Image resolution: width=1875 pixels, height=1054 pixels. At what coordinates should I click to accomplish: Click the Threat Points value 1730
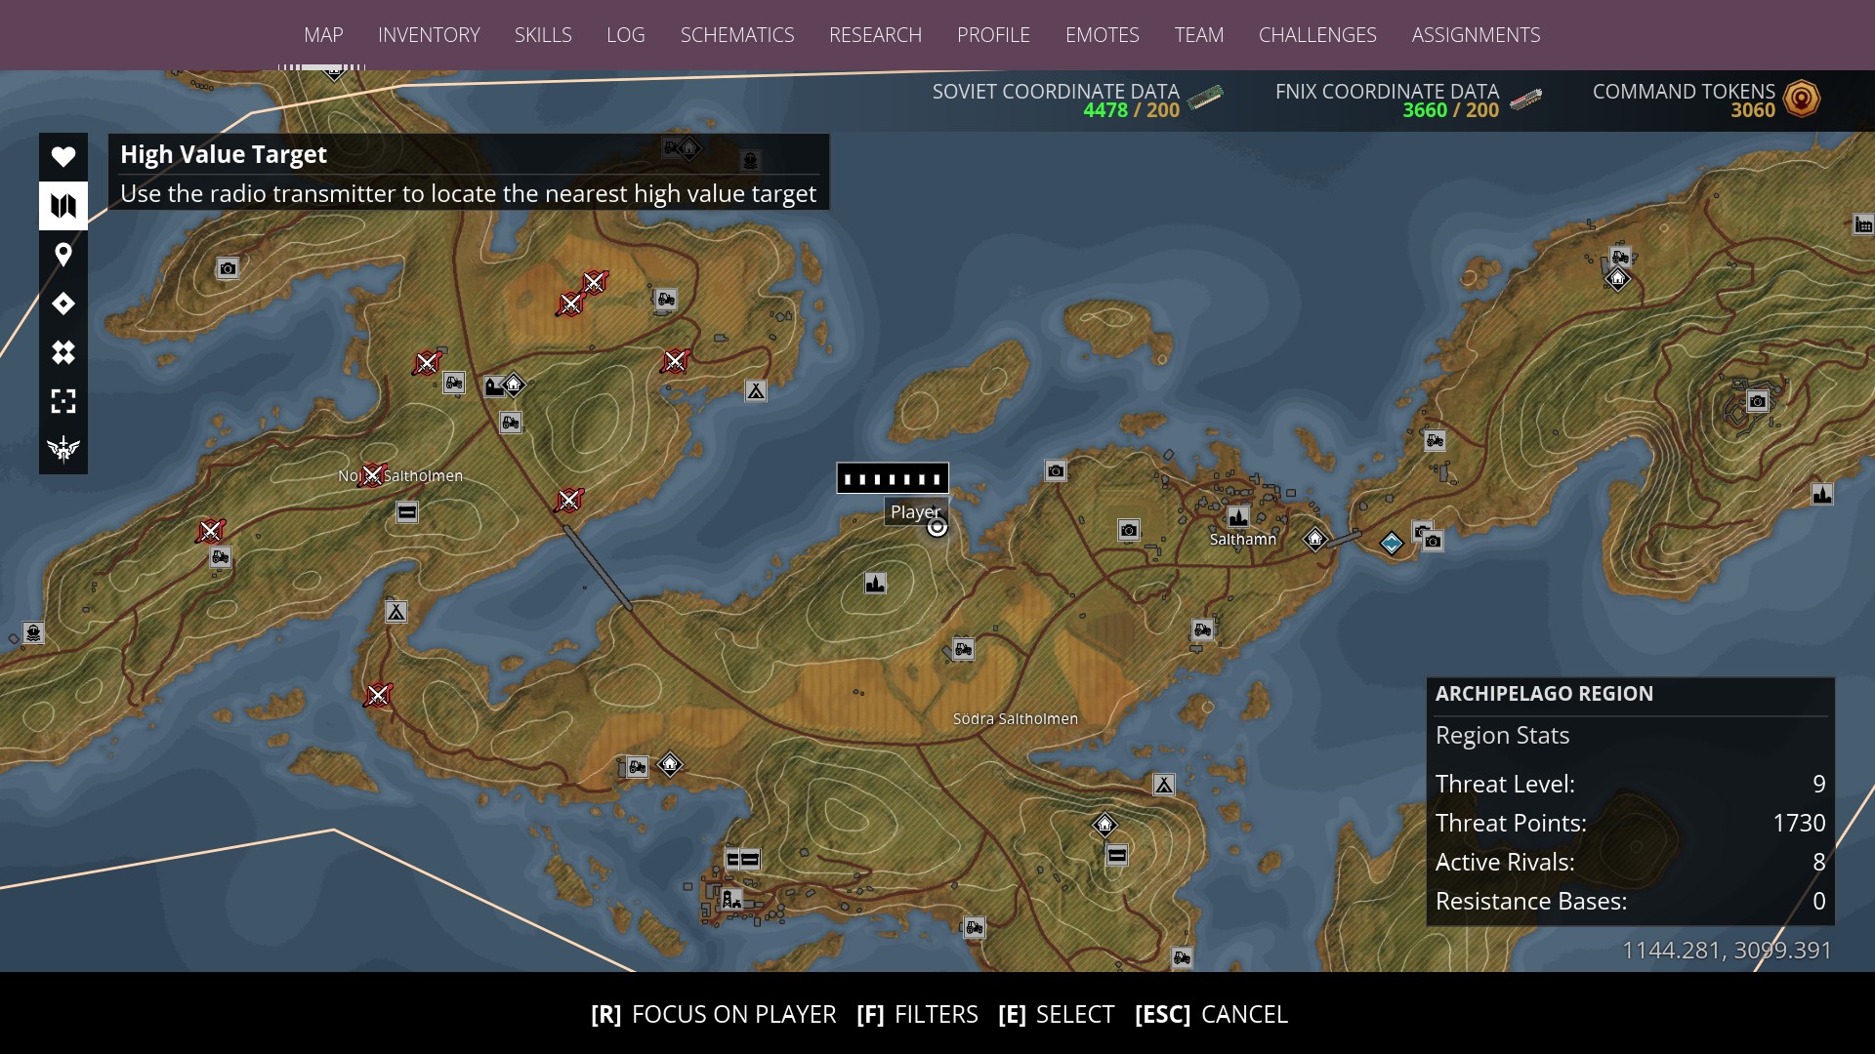tap(1799, 823)
